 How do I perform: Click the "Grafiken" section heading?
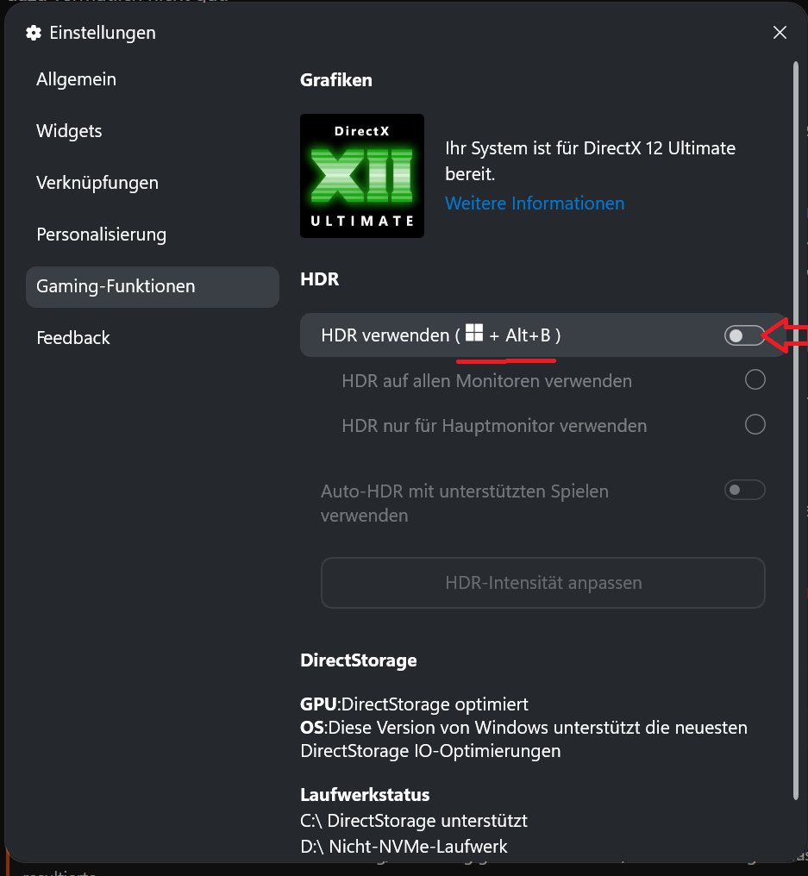coord(335,79)
